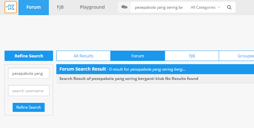Switch to the Groupee results tab
Image resolution: width=254 pixels, height=128 pixels.
pyautogui.click(x=237, y=56)
